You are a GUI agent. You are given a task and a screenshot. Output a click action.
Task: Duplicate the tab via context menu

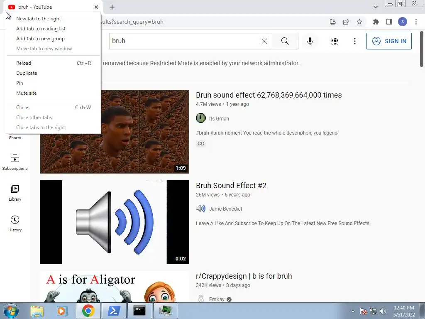point(54,73)
